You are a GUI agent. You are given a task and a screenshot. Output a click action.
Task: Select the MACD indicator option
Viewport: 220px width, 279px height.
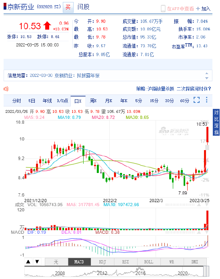tap(79, 262)
